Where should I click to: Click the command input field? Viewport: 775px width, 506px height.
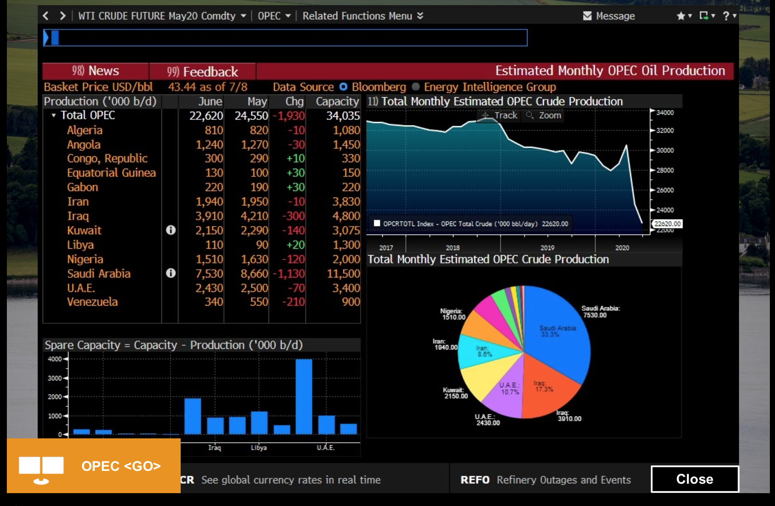257,38
